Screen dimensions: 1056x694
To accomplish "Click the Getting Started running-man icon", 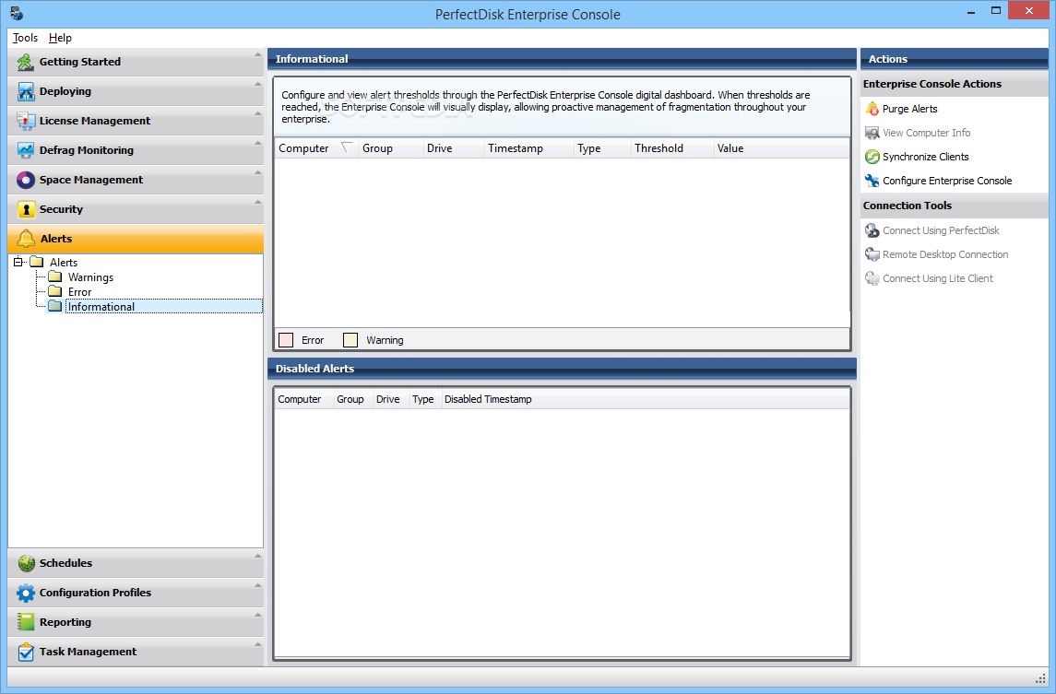I will click(26, 62).
